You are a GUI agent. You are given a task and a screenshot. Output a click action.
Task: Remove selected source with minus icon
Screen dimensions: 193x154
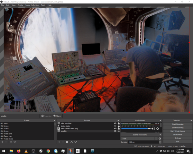[63, 142]
